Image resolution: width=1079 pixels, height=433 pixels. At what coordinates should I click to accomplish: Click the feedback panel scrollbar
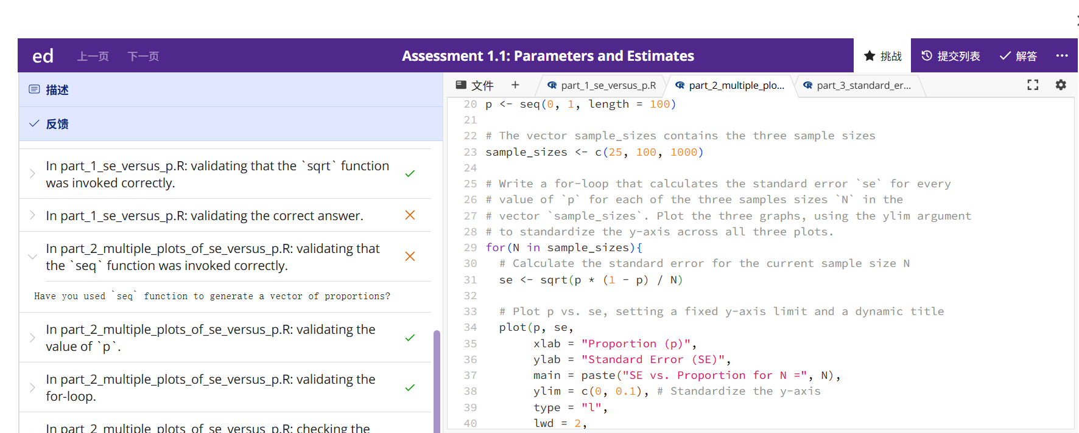point(437,381)
